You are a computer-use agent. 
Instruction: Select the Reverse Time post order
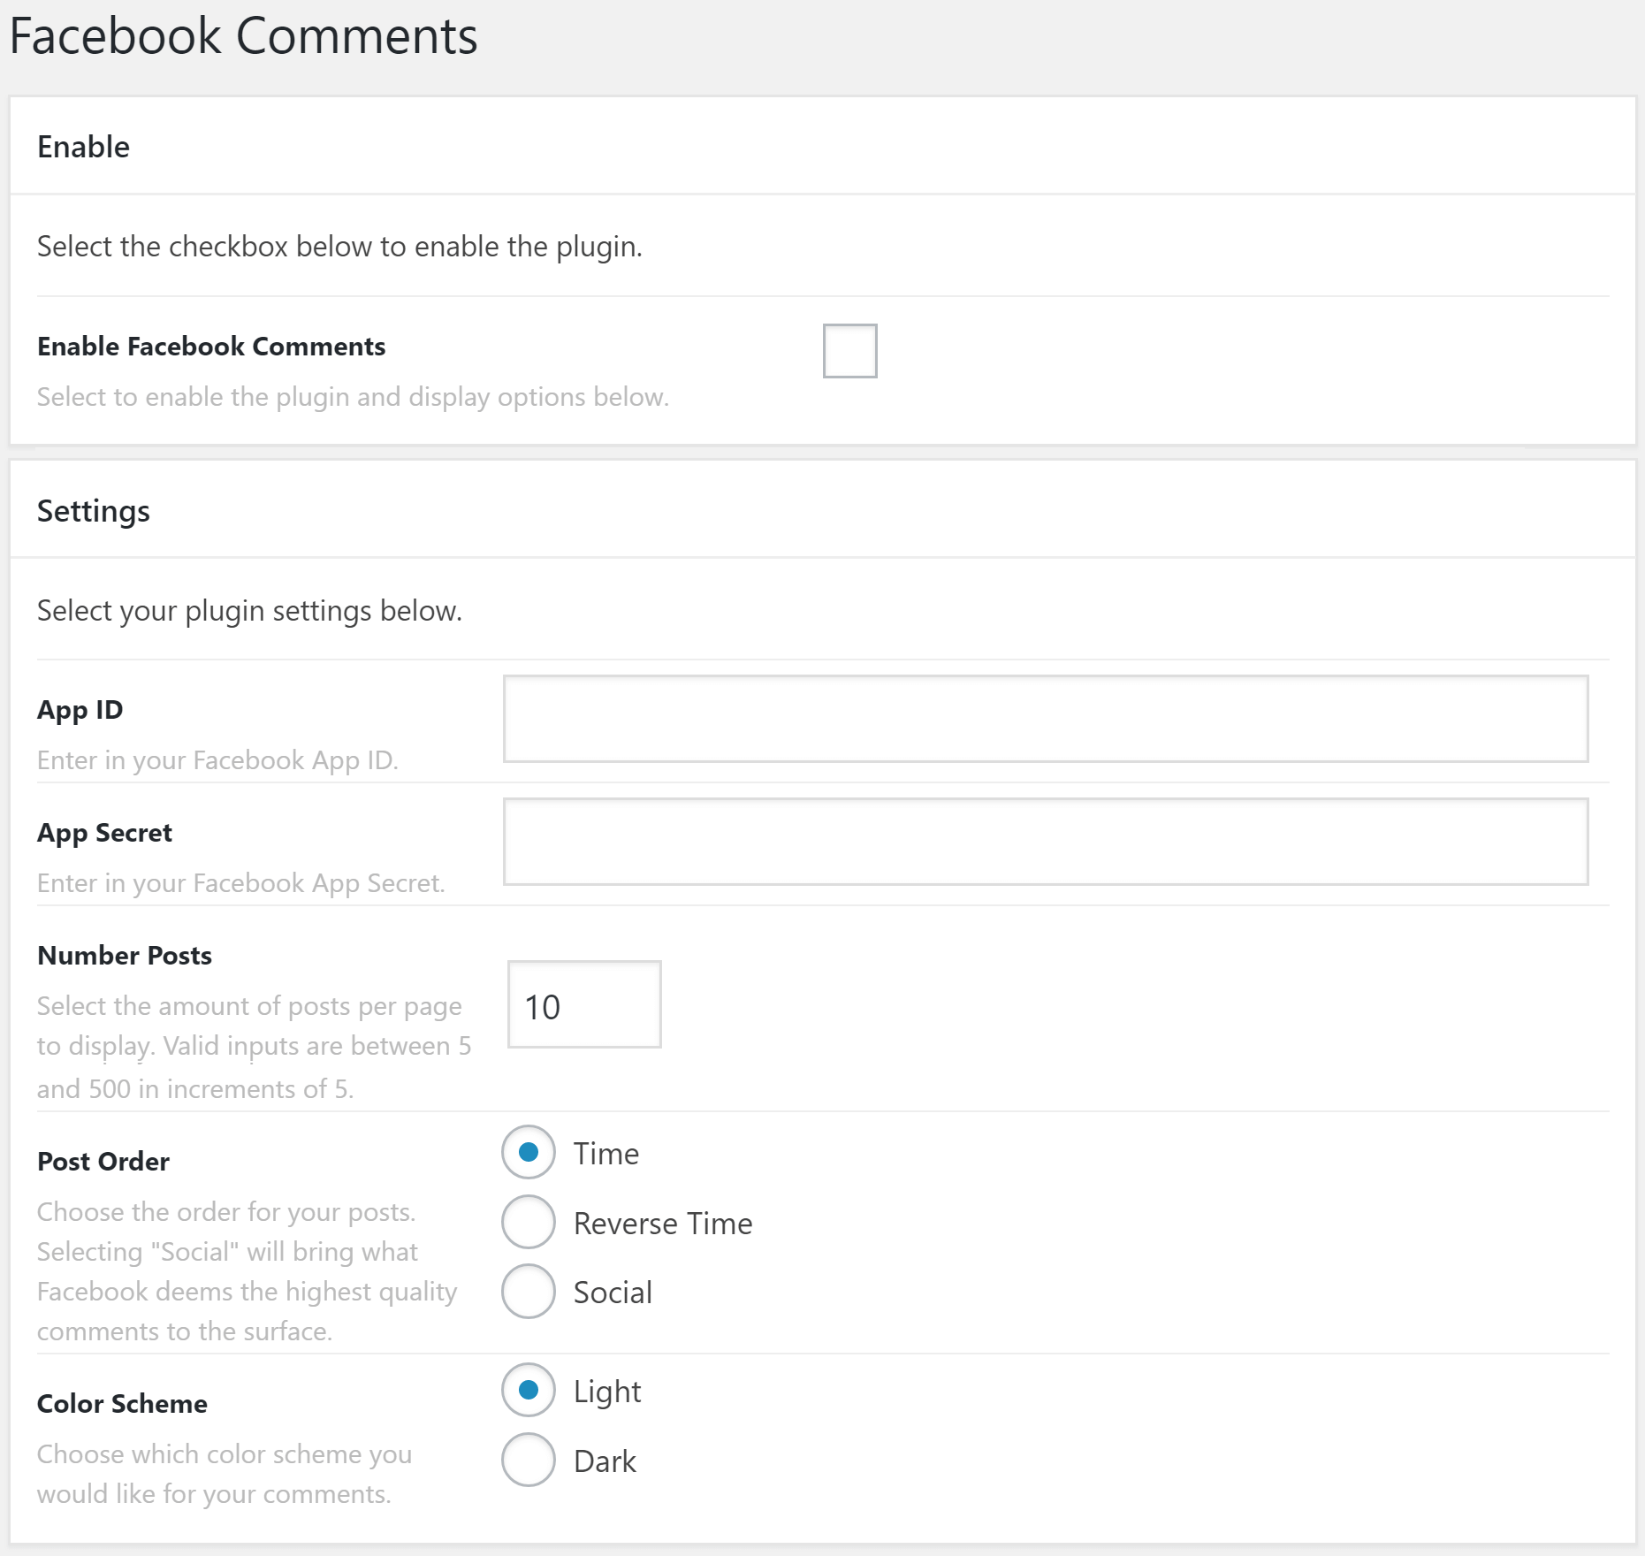pos(528,1223)
